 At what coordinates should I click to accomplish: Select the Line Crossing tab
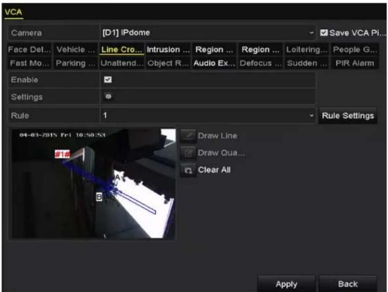122,50
